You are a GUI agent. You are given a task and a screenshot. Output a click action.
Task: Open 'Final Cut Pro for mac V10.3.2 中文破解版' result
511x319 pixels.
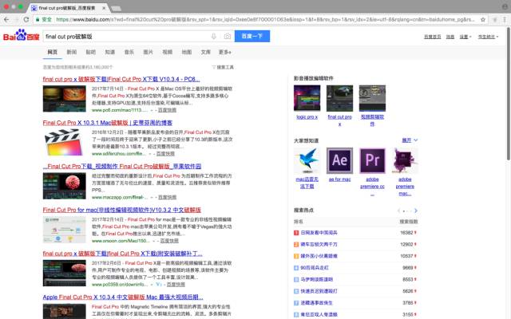click(122, 210)
